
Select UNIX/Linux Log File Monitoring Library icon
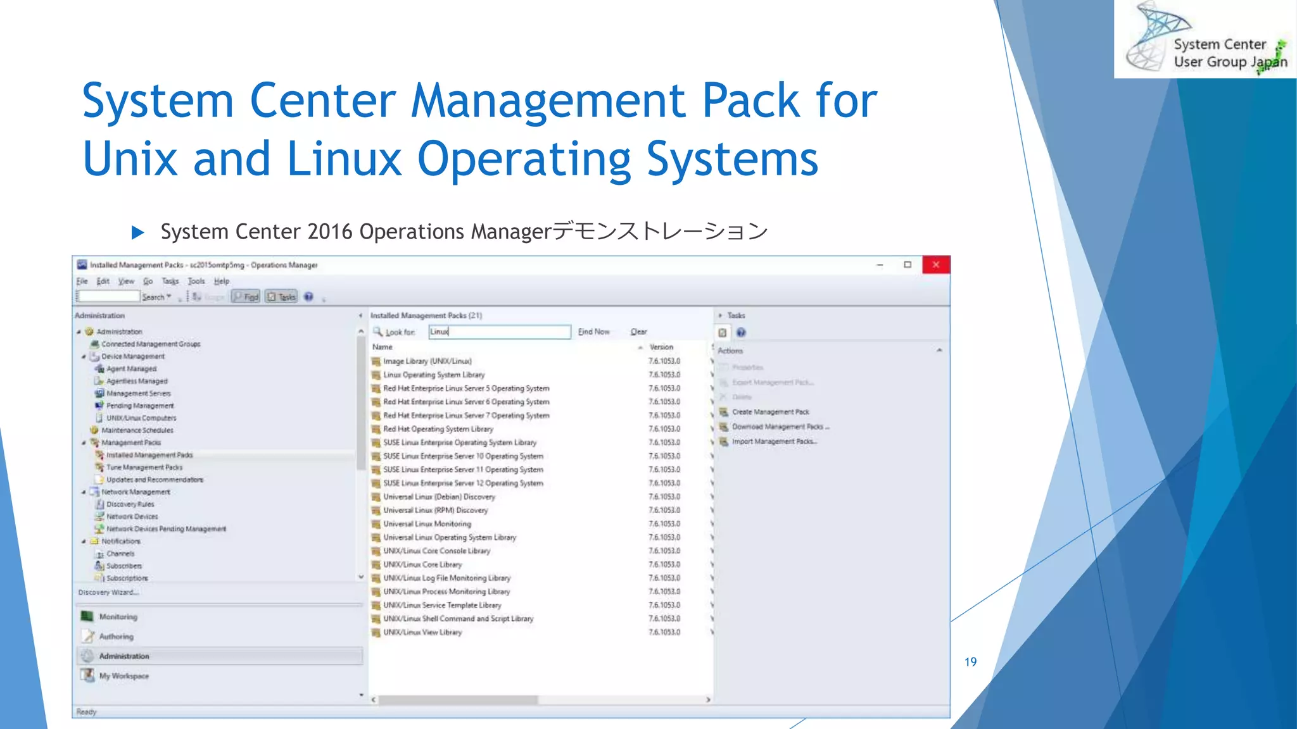coord(376,578)
